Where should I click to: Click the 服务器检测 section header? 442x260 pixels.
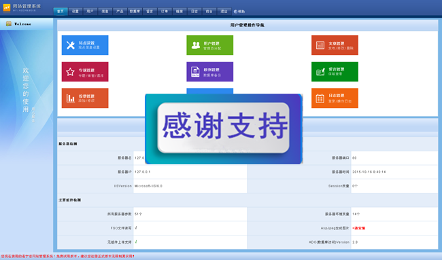[67, 144]
